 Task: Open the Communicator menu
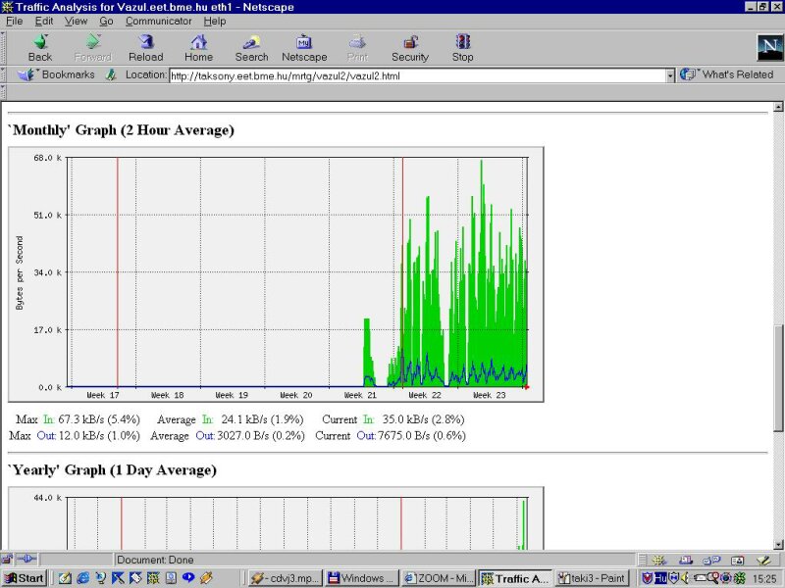pyautogui.click(x=158, y=21)
